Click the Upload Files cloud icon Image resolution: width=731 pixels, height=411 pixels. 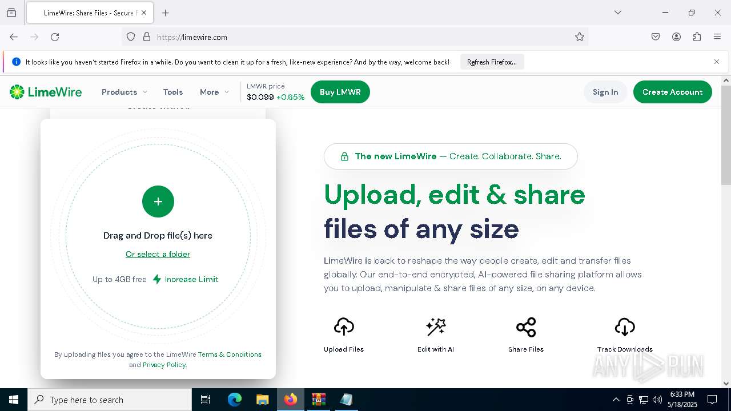[x=344, y=327]
